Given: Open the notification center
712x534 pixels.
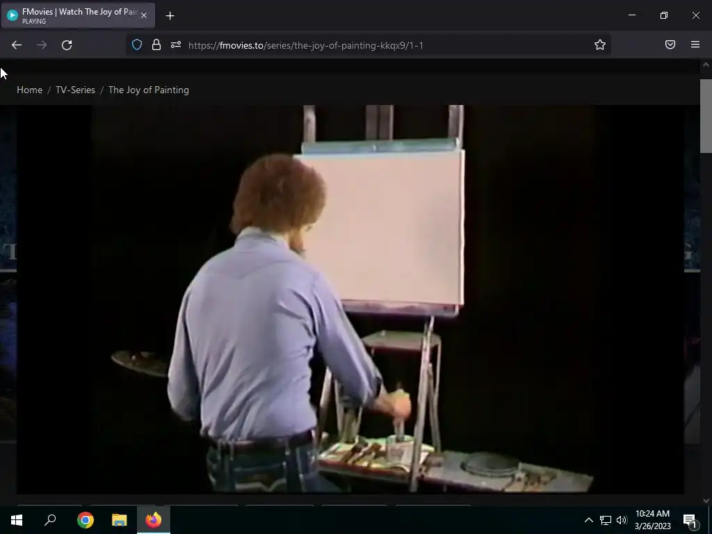Looking at the screenshot, I should tap(690, 520).
